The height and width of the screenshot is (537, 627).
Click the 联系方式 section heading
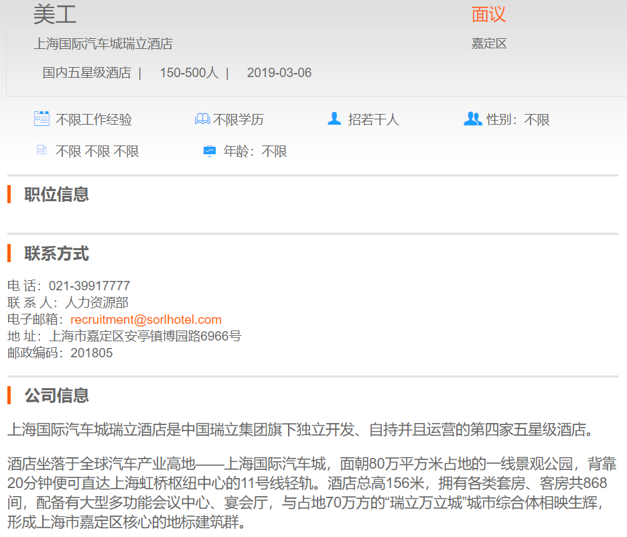click(57, 254)
